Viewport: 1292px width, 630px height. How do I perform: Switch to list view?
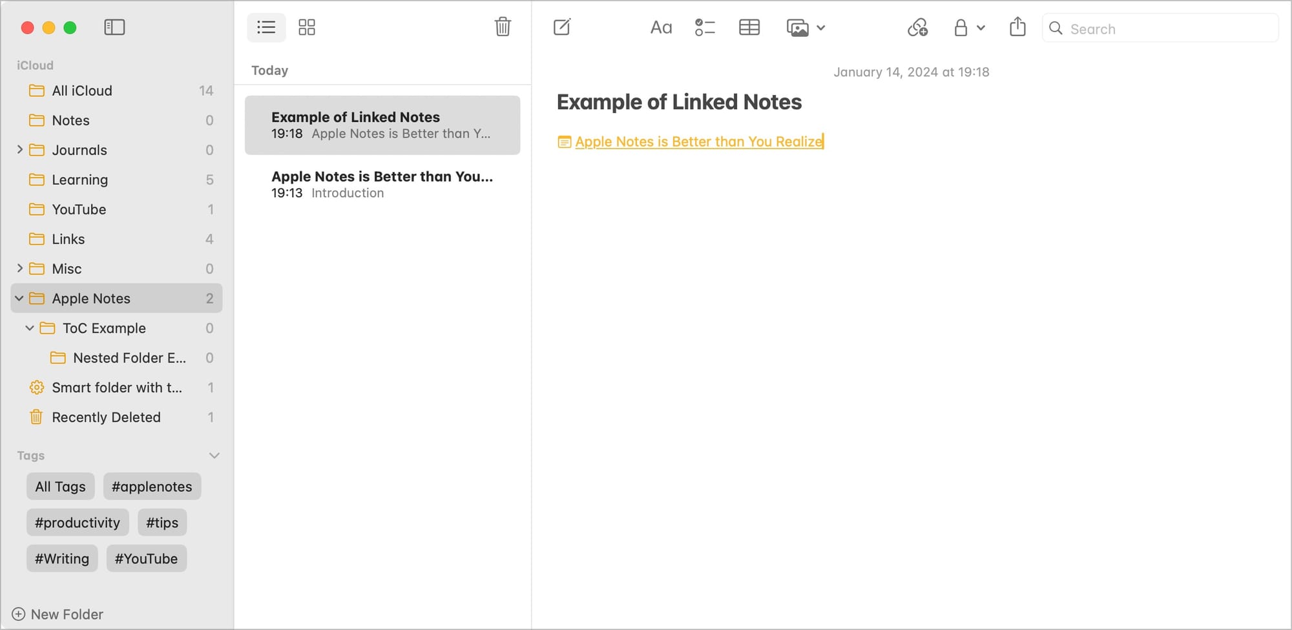click(266, 27)
